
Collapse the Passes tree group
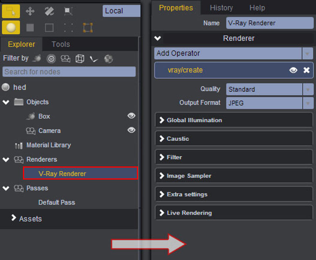pos(6,188)
